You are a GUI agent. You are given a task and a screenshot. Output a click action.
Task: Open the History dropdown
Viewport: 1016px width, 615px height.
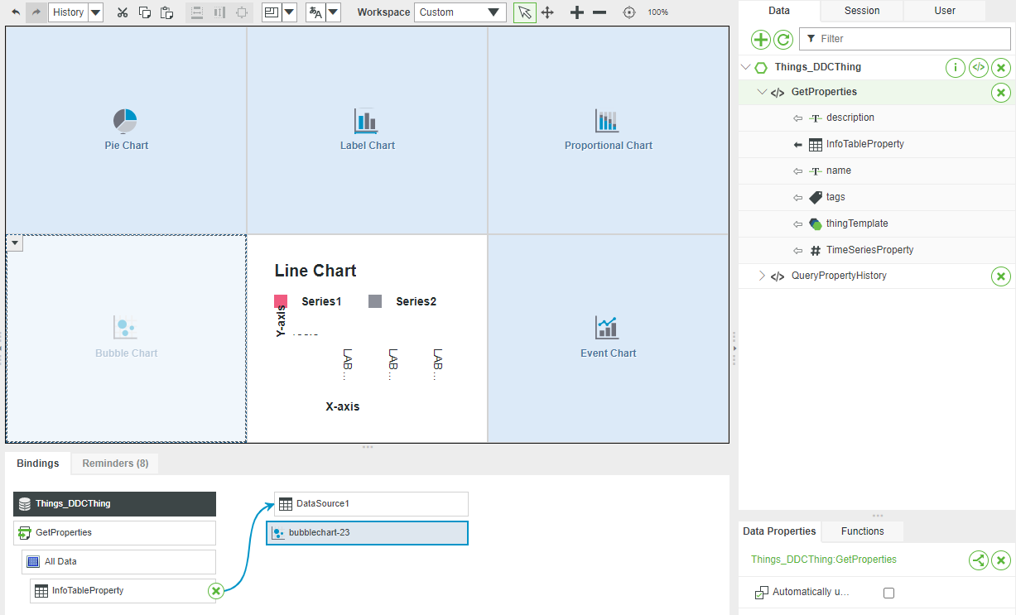coord(94,12)
